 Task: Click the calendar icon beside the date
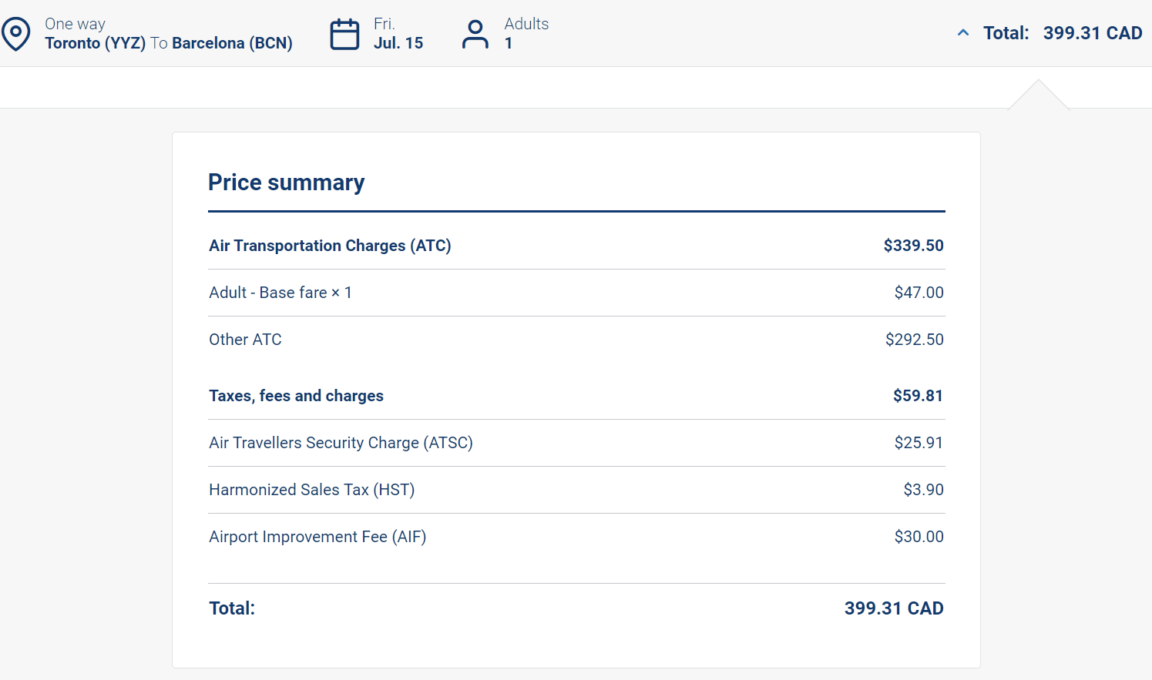coord(344,34)
